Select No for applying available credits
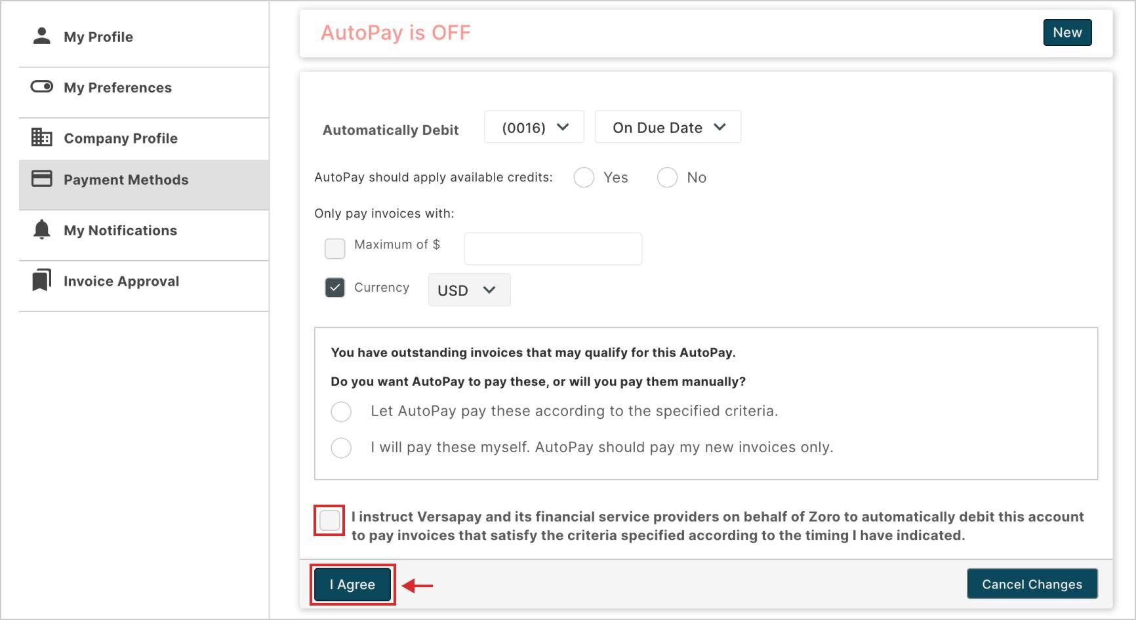 tap(667, 178)
